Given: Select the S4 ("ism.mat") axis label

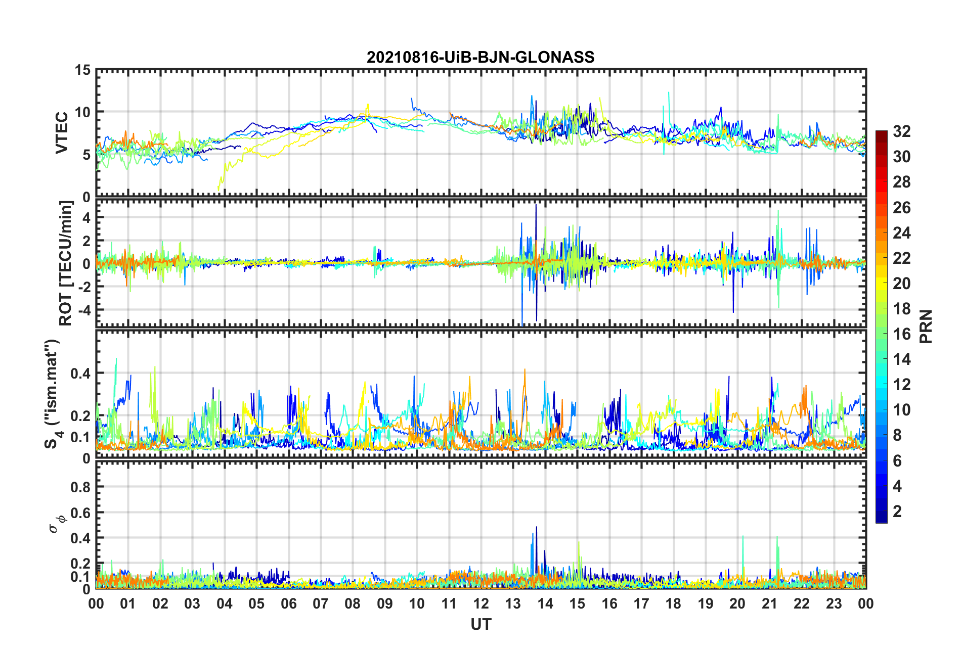Looking at the screenshot, I should click(53, 394).
